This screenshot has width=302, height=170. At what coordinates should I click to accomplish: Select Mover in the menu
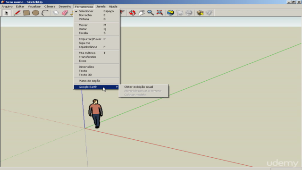pos(97,25)
